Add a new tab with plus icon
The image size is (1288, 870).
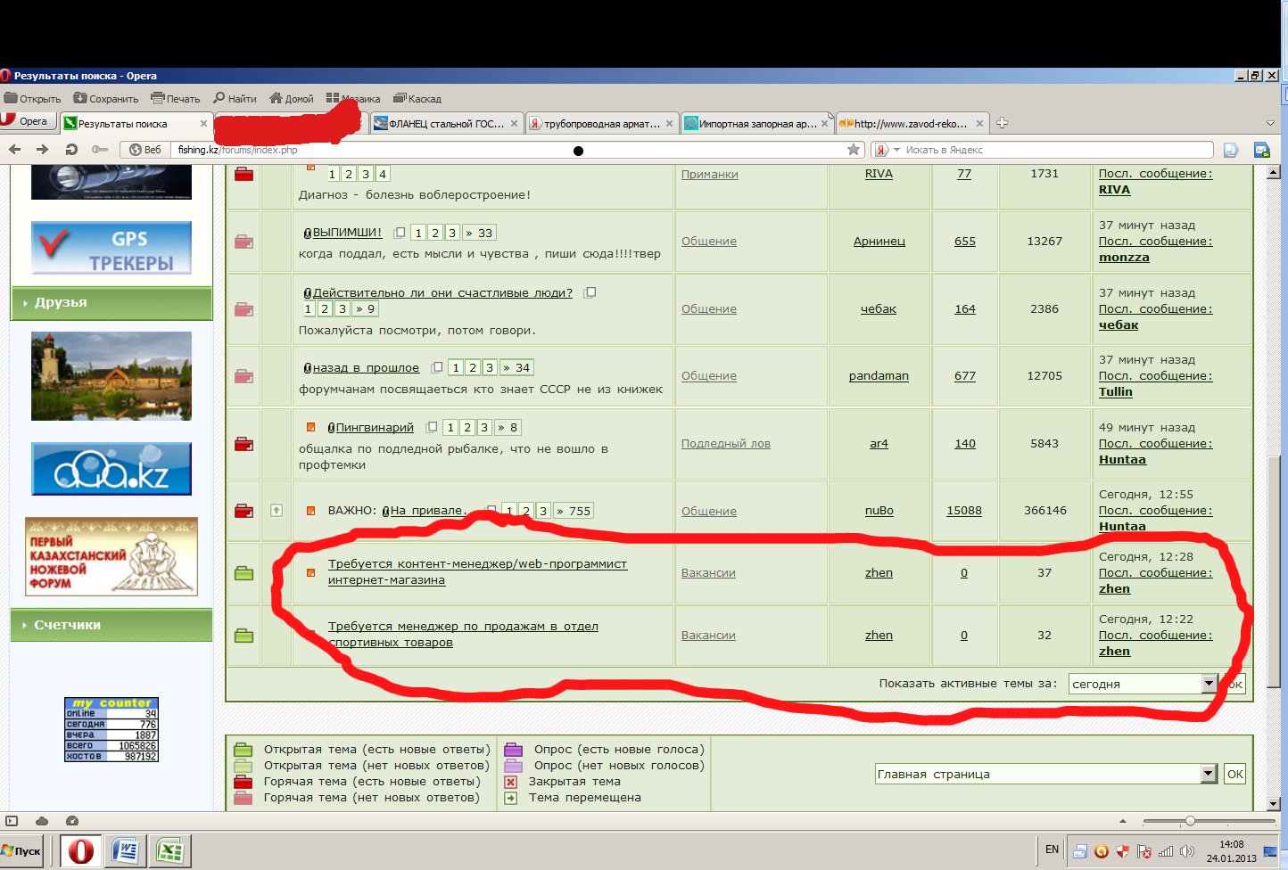click(1002, 123)
